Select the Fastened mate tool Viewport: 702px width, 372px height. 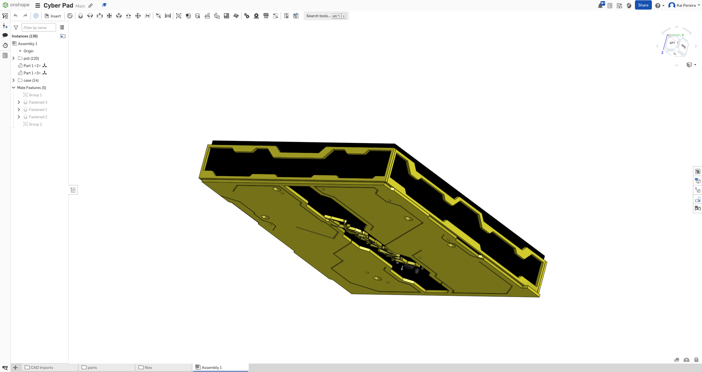81,16
